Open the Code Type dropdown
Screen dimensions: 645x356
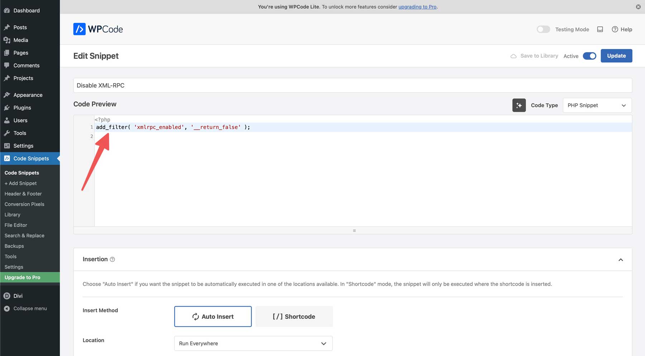click(597, 105)
